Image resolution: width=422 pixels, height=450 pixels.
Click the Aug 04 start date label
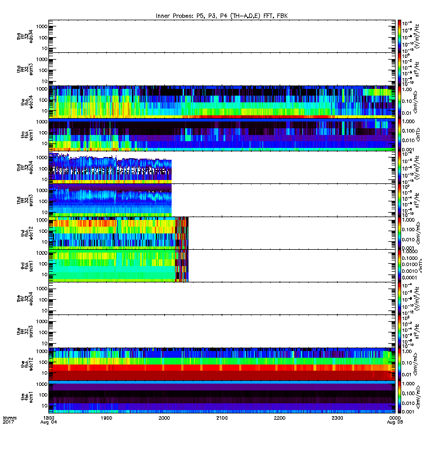(x=48, y=422)
